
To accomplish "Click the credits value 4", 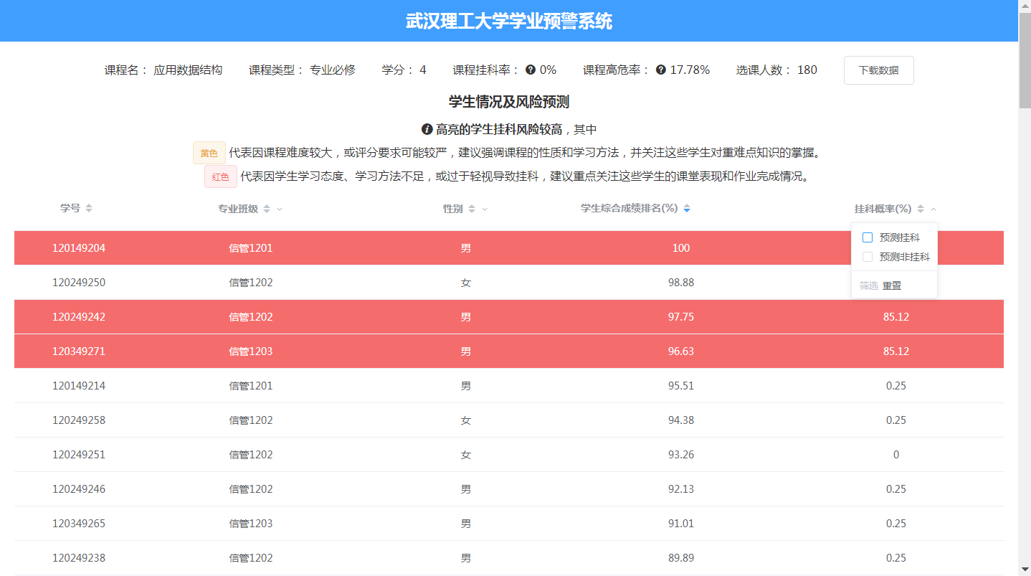I will pyautogui.click(x=423, y=70).
